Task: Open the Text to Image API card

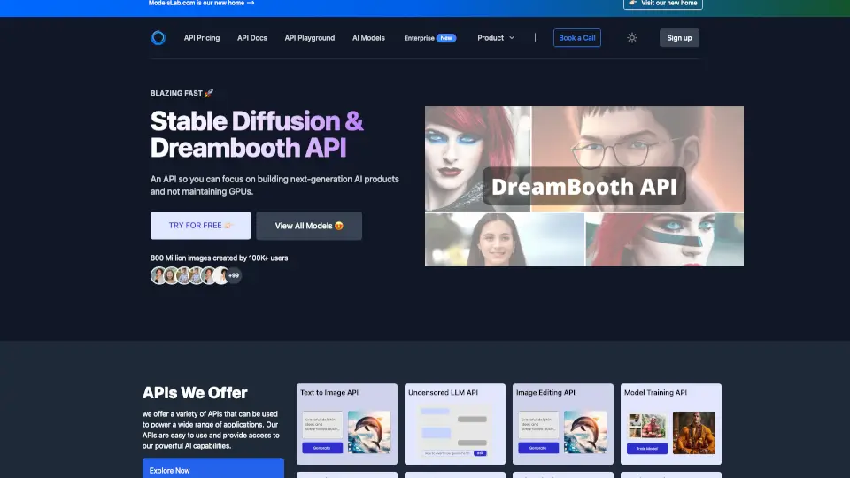Action: pos(347,424)
